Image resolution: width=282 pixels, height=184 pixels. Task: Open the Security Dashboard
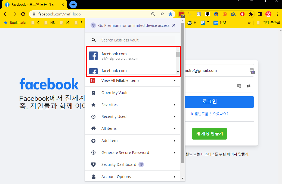[133, 164]
